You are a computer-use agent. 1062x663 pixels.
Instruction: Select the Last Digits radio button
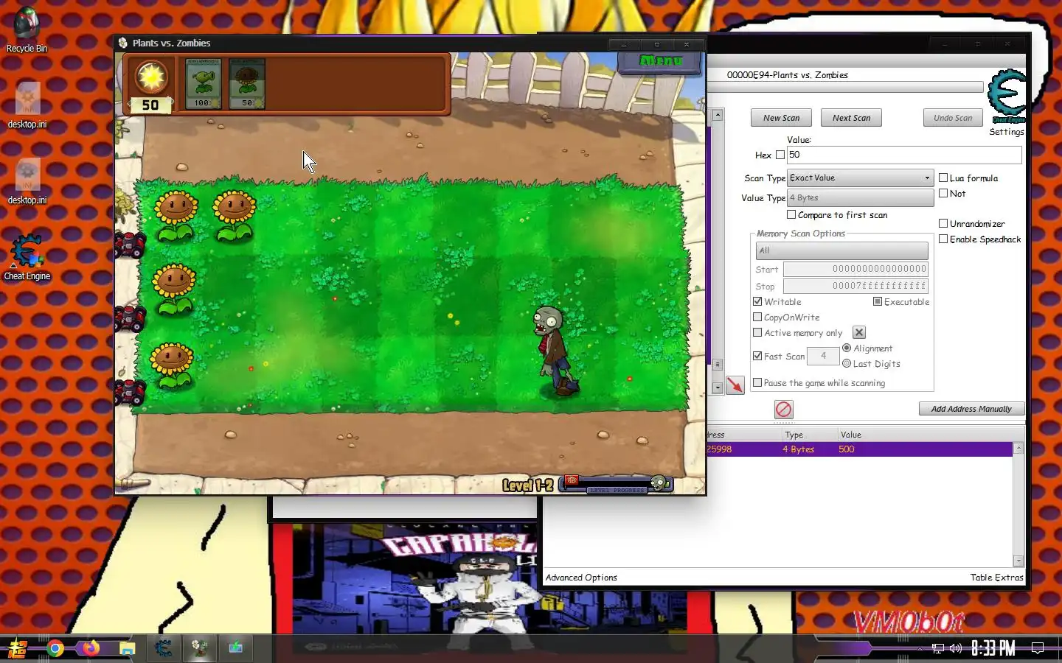847,363
